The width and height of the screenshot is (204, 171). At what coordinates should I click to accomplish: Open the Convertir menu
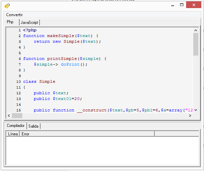click(15, 15)
